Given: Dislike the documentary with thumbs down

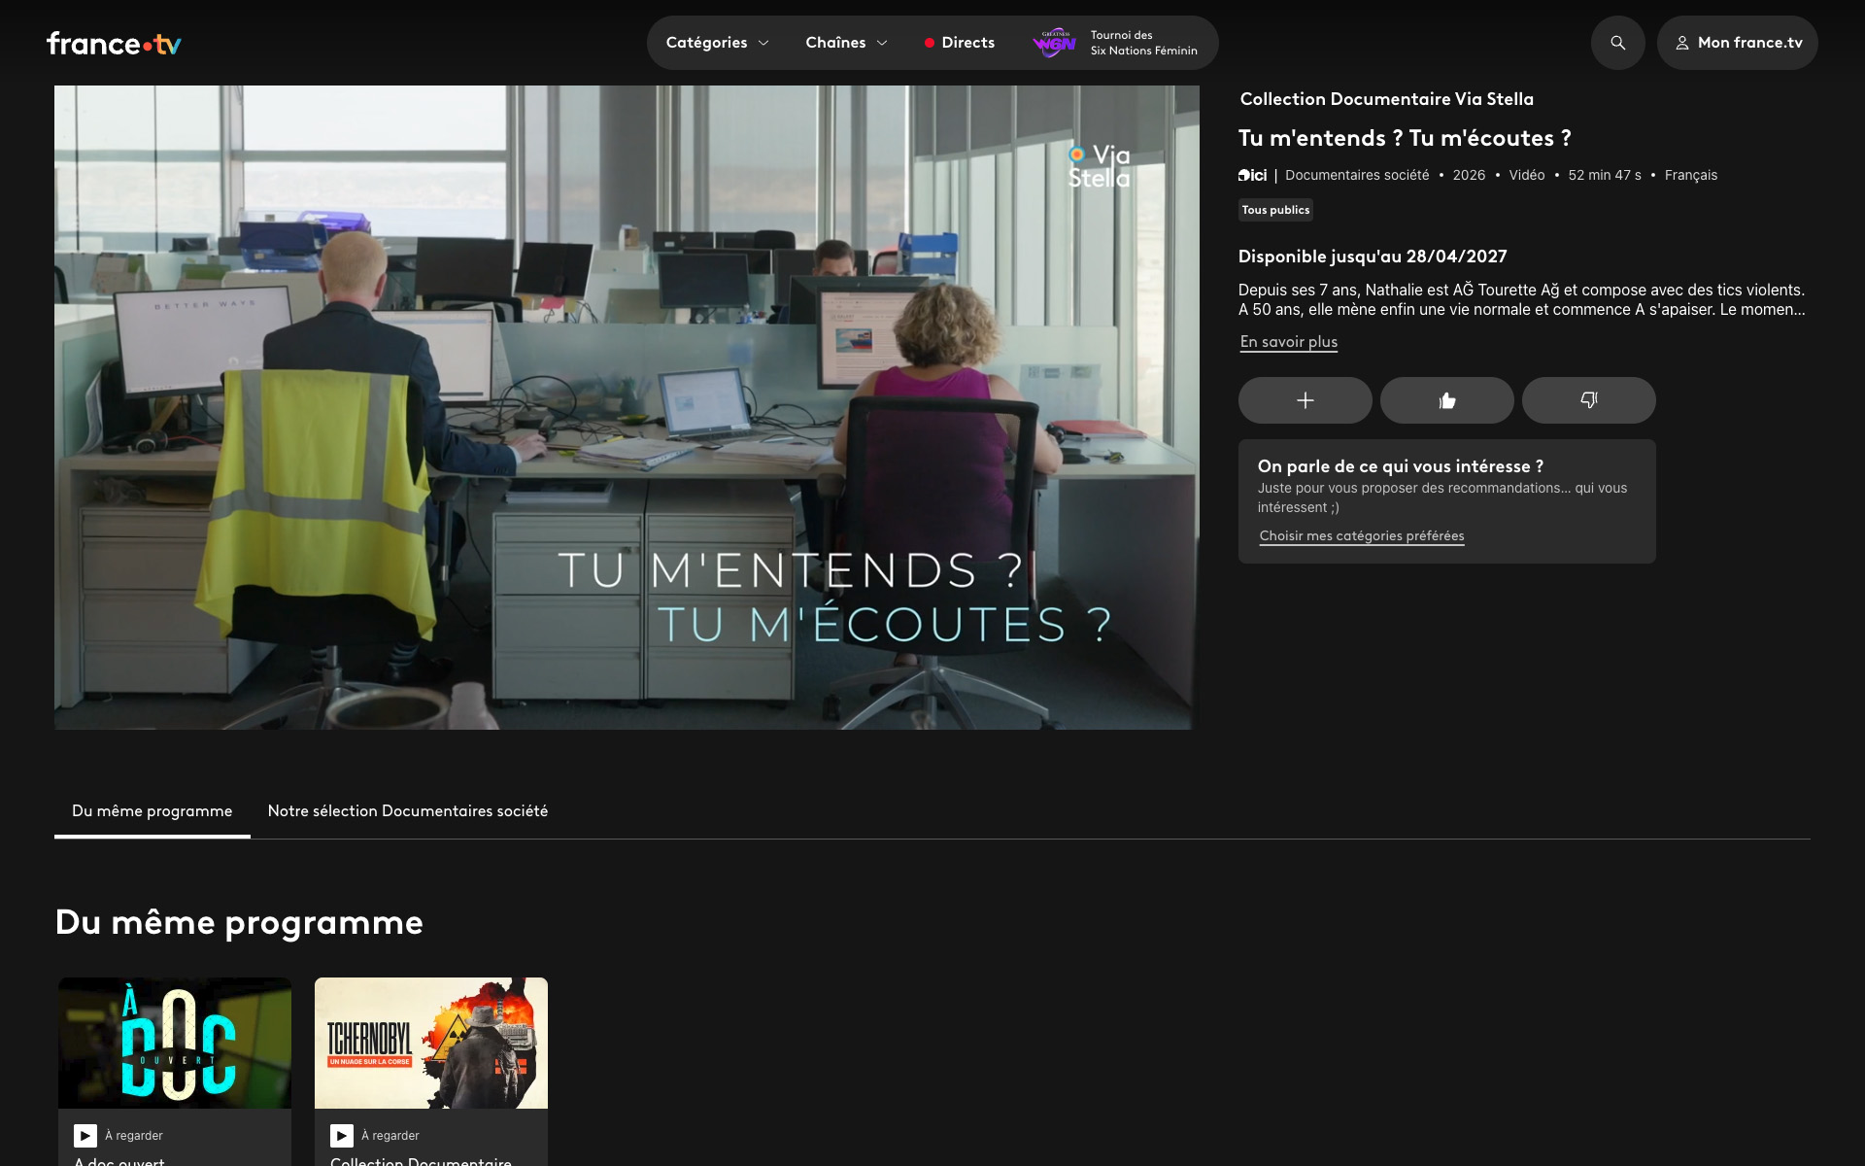Looking at the screenshot, I should pyautogui.click(x=1588, y=400).
